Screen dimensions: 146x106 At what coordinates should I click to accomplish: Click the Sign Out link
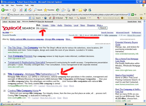41,22
